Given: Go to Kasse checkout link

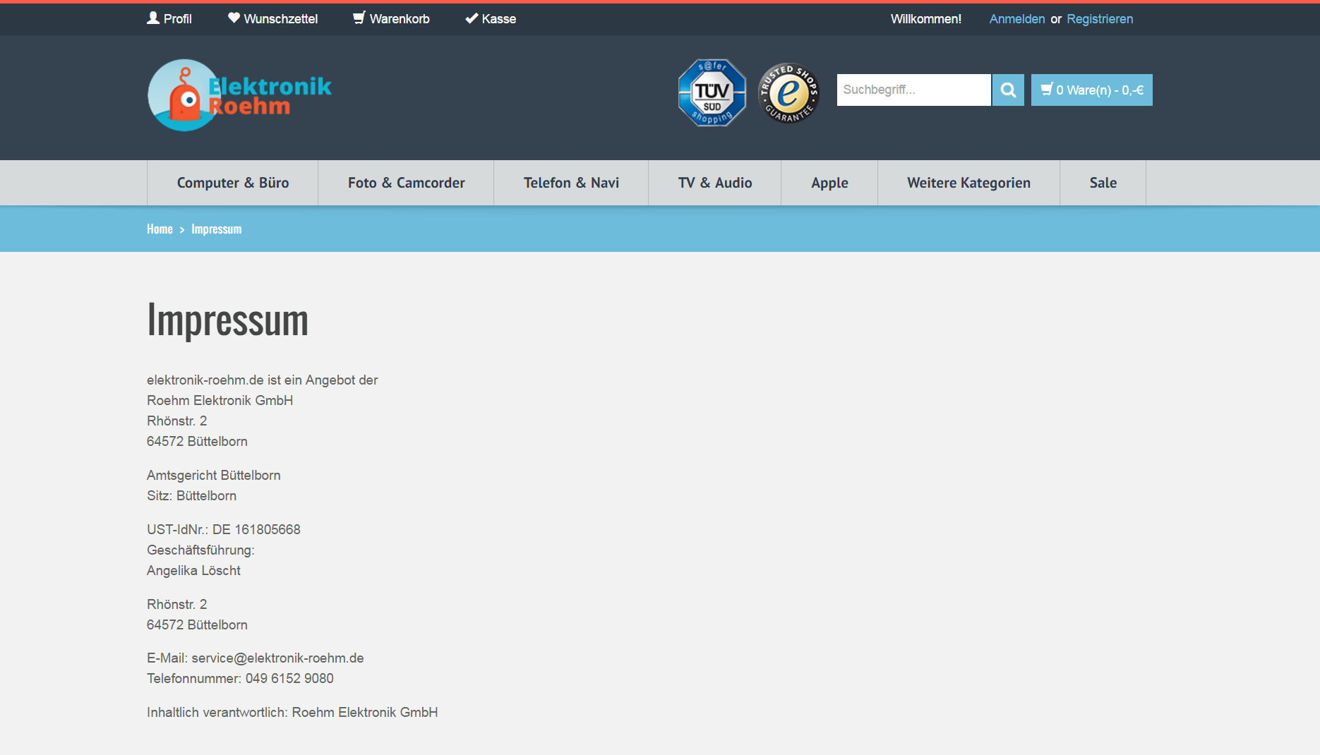Looking at the screenshot, I should [x=491, y=19].
